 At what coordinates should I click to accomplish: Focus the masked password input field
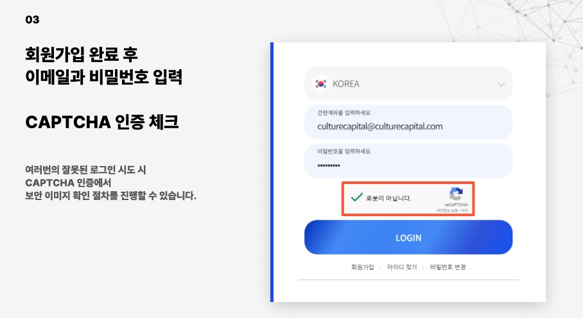pos(408,161)
